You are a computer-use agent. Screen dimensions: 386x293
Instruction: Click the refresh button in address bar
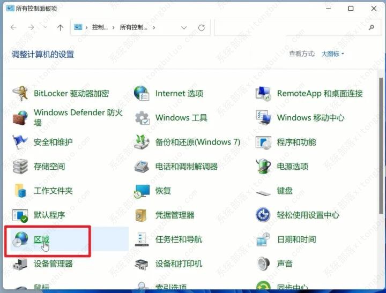(201, 27)
